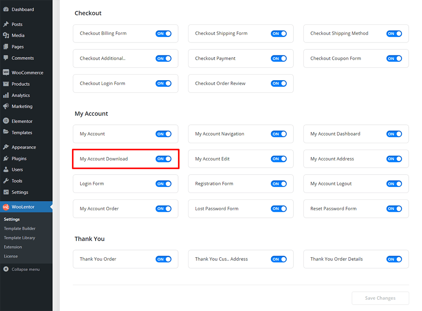Click the Analytics bar chart icon

(x=6, y=96)
